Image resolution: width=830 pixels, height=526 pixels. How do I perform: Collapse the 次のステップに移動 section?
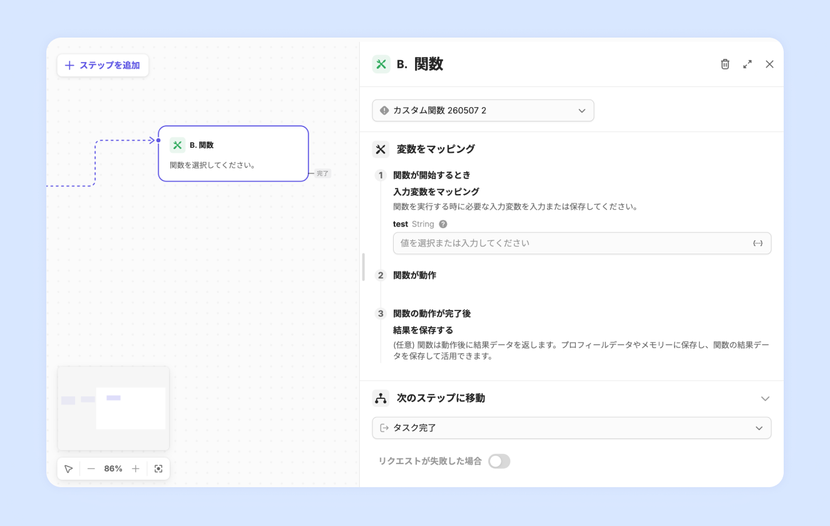(x=765, y=398)
